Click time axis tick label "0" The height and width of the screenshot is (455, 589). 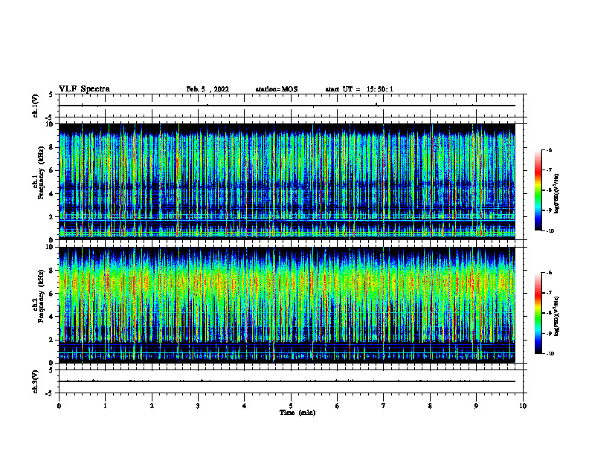(x=59, y=406)
